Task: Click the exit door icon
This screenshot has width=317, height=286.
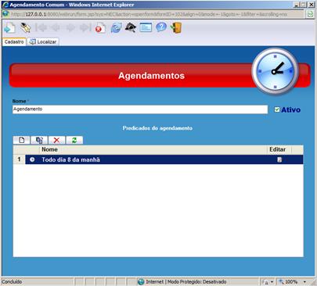Action: point(176,27)
